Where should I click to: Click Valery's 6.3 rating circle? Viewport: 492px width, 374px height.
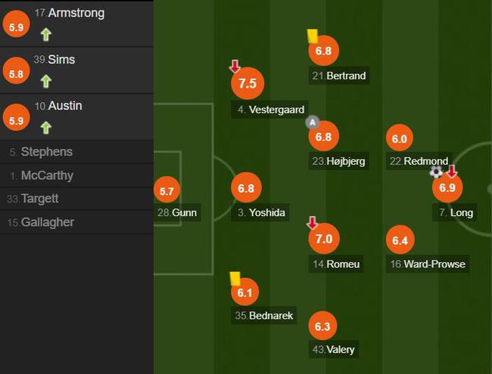323,326
